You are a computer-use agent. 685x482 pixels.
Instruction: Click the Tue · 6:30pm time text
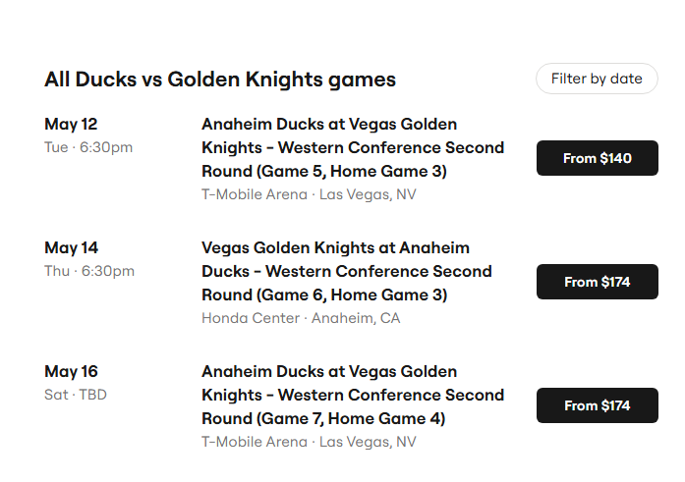coord(88,147)
